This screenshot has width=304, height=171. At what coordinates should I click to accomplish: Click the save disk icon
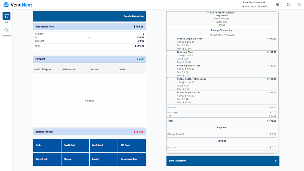point(276,161)
